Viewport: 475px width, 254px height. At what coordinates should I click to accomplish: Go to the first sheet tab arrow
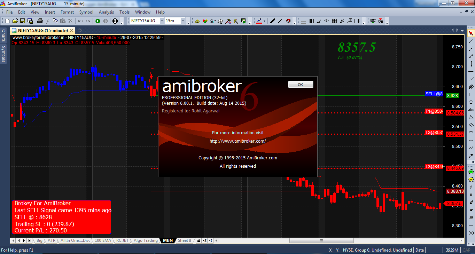coord(13,240)
